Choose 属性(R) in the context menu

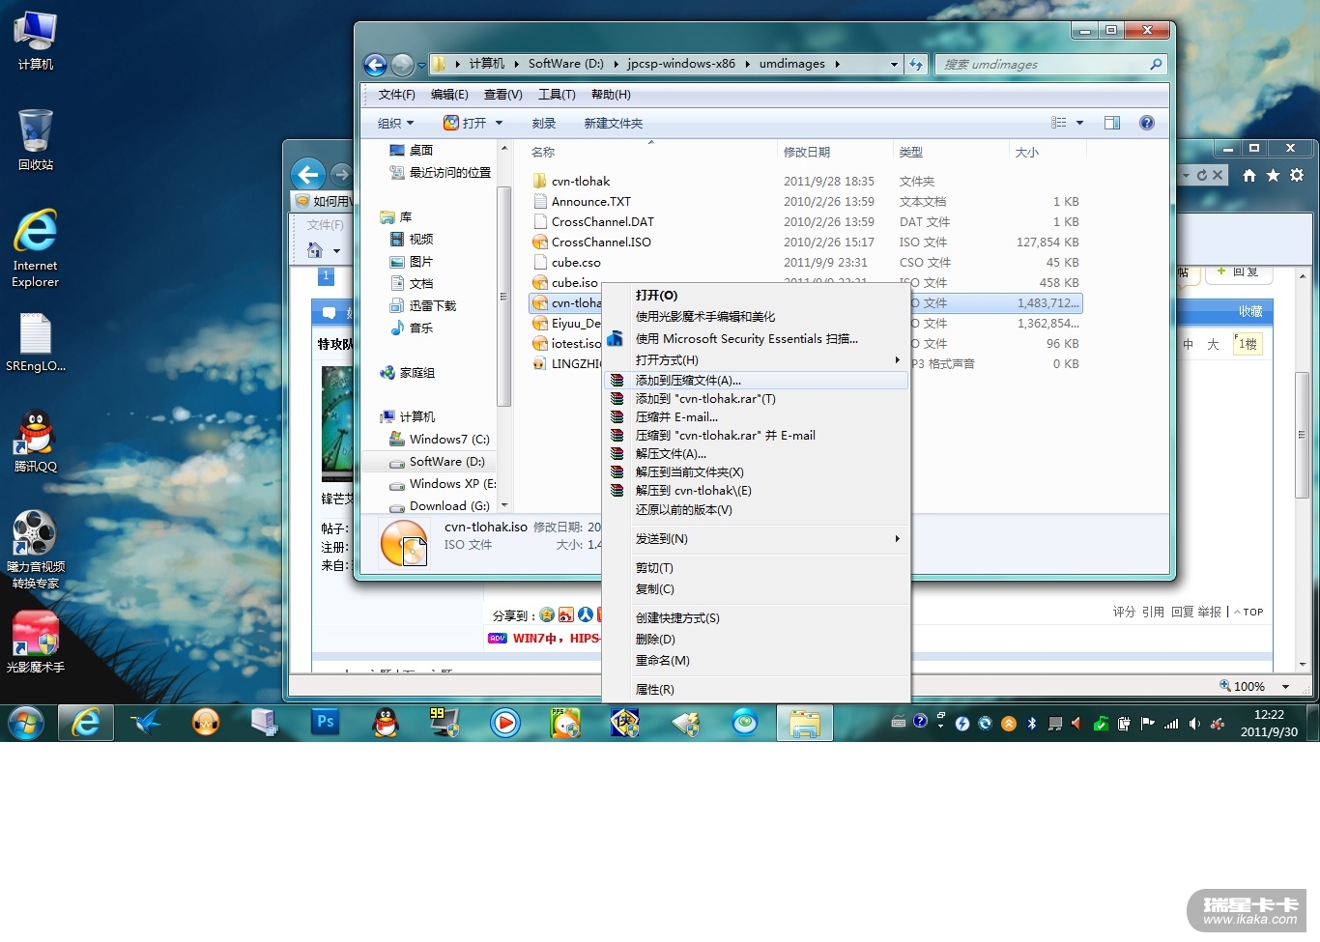(655, 690)
